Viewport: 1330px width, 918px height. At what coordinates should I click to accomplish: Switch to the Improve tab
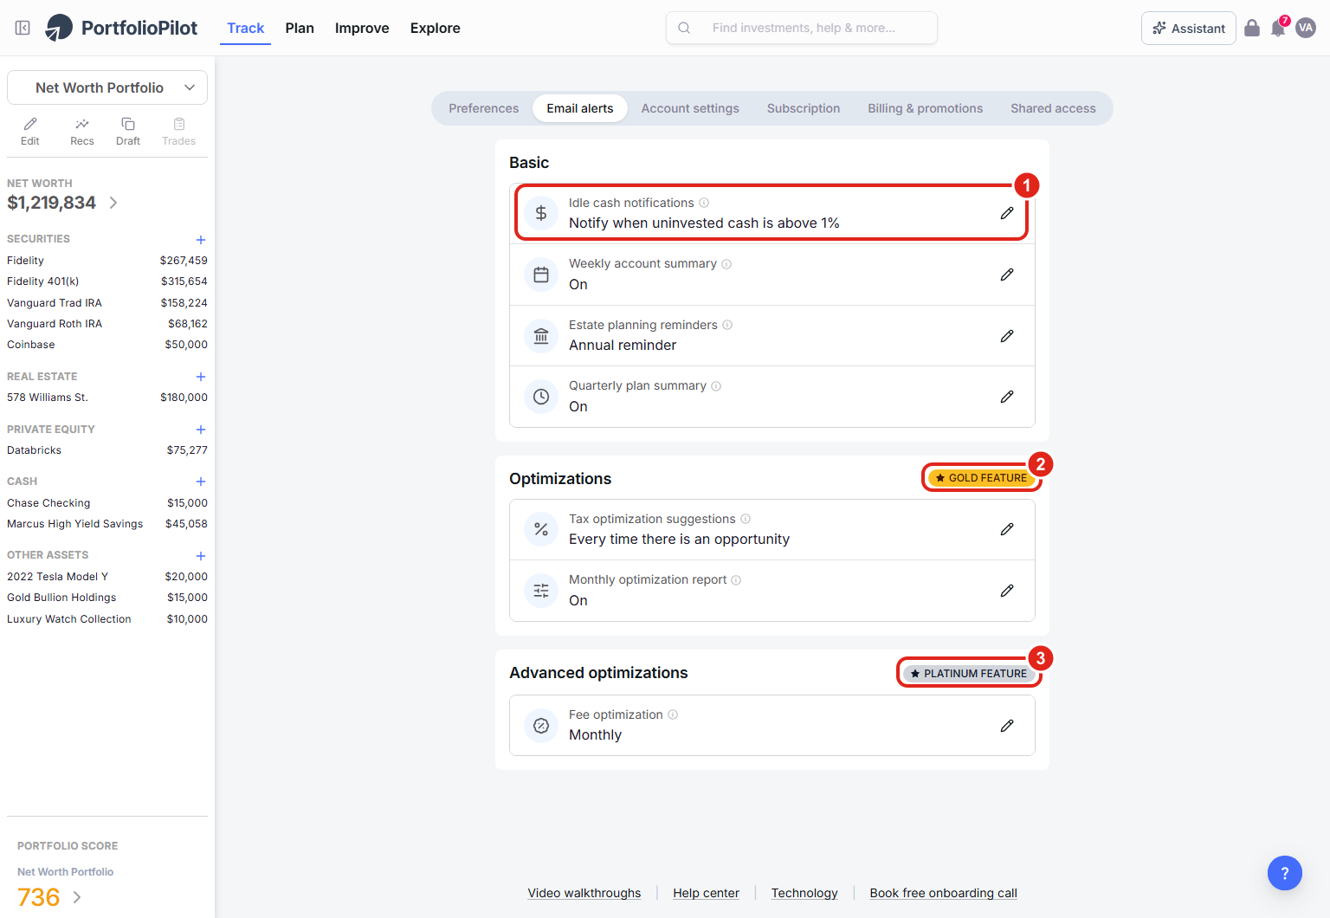pos(362,28)
